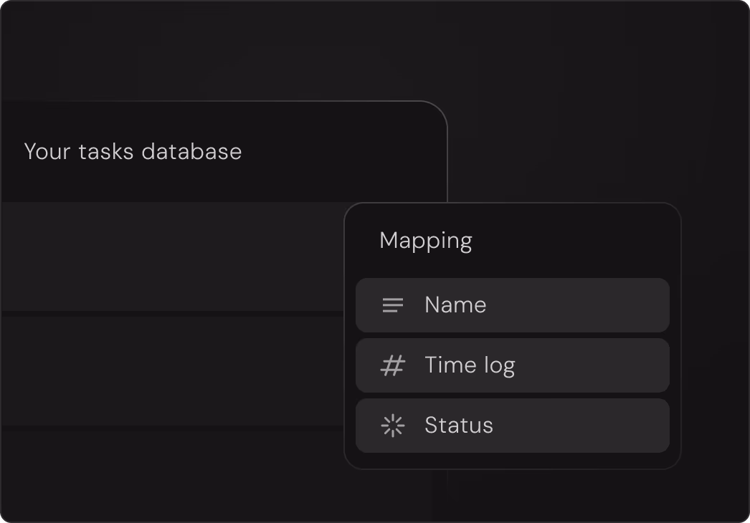The width and height of the screenshot is (750, 523).
Task: Click the spinner icon beside Status
Action: [393, 426]
